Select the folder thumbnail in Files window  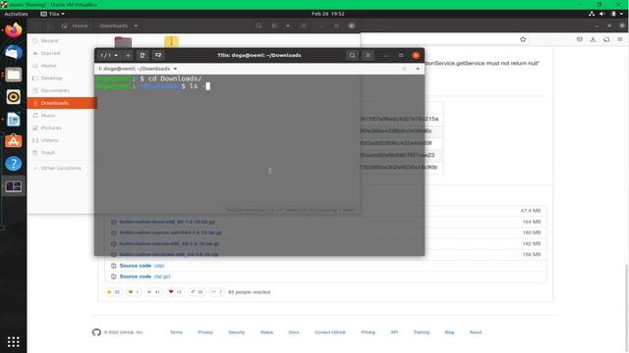pos(123,41)
